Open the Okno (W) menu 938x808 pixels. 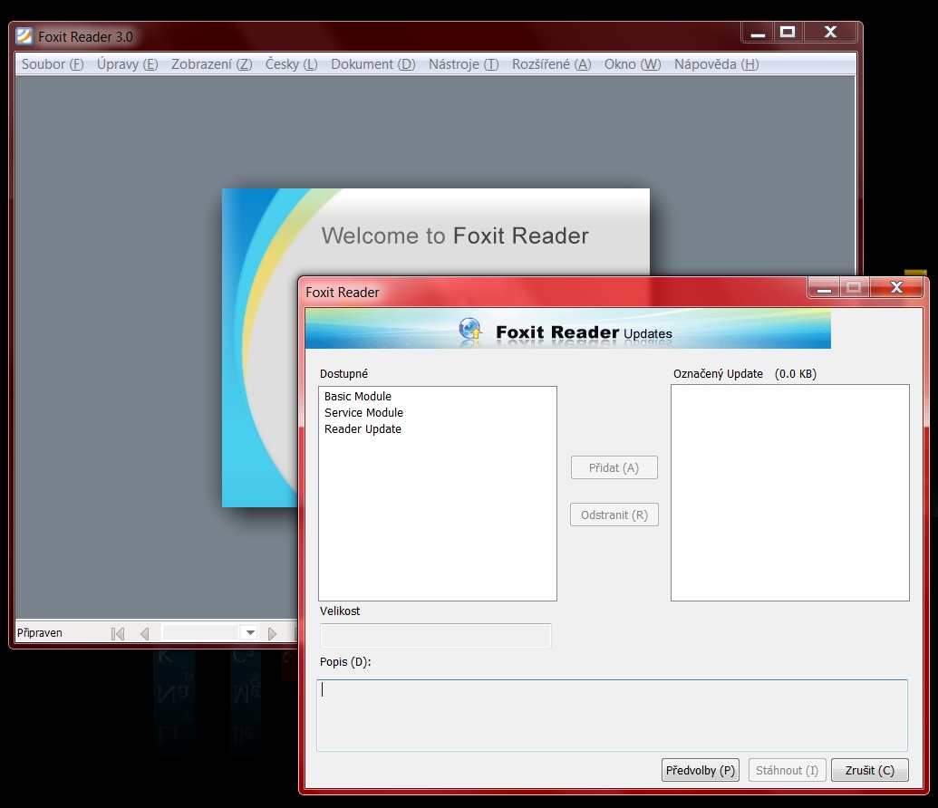[633, 64]
